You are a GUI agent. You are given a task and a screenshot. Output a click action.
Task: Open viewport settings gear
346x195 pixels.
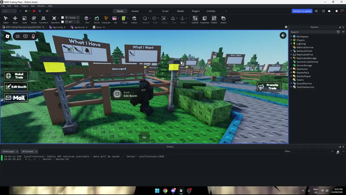(286, 27)
